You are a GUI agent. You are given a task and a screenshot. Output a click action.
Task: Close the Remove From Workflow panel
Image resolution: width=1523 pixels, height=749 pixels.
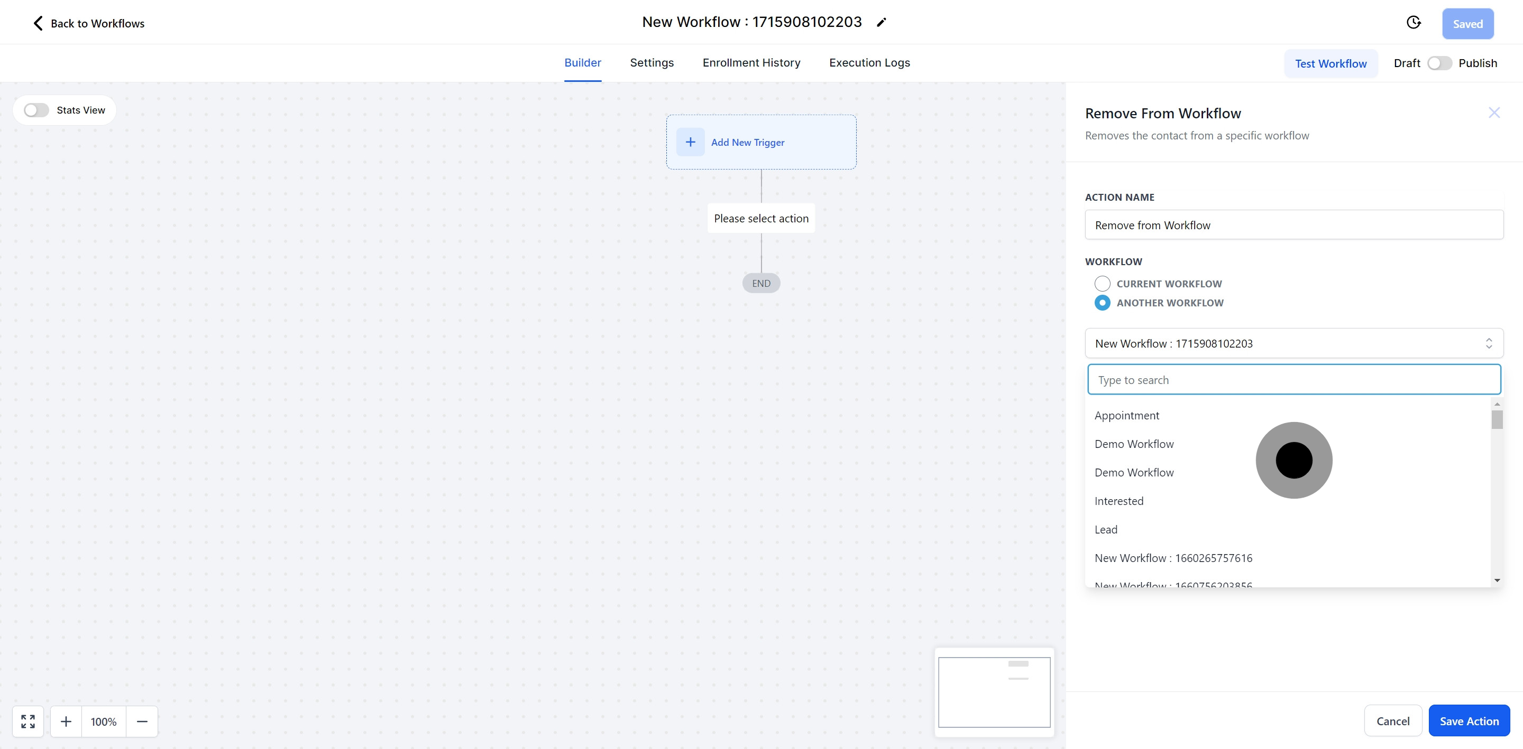[1494, 113]
